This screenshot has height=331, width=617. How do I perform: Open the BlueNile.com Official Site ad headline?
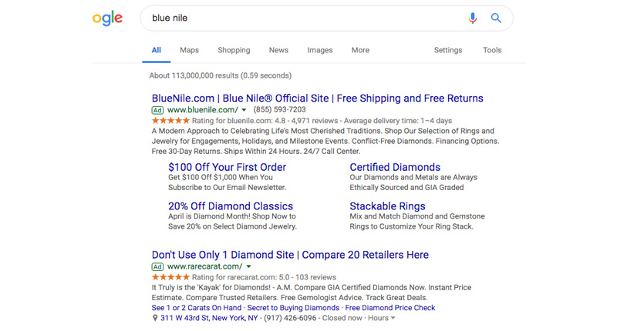317,99
